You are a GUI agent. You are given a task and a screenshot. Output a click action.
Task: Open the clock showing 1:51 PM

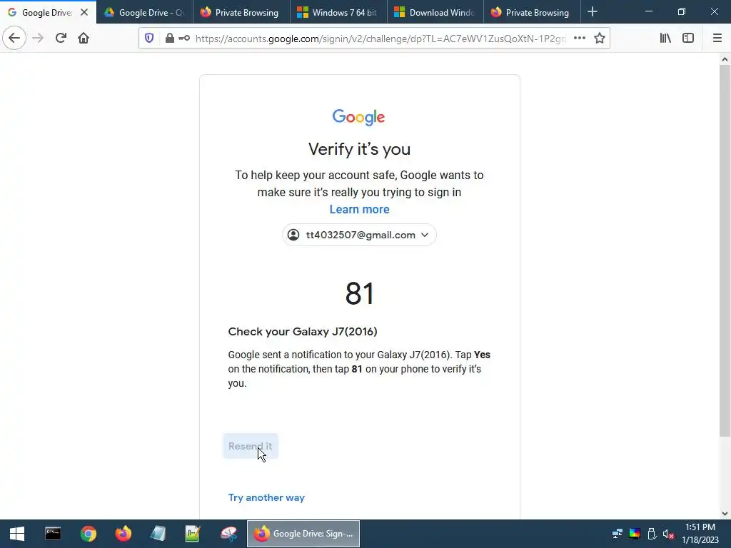[700, 534]
